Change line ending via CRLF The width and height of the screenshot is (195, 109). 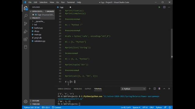[x=152, y=107]
